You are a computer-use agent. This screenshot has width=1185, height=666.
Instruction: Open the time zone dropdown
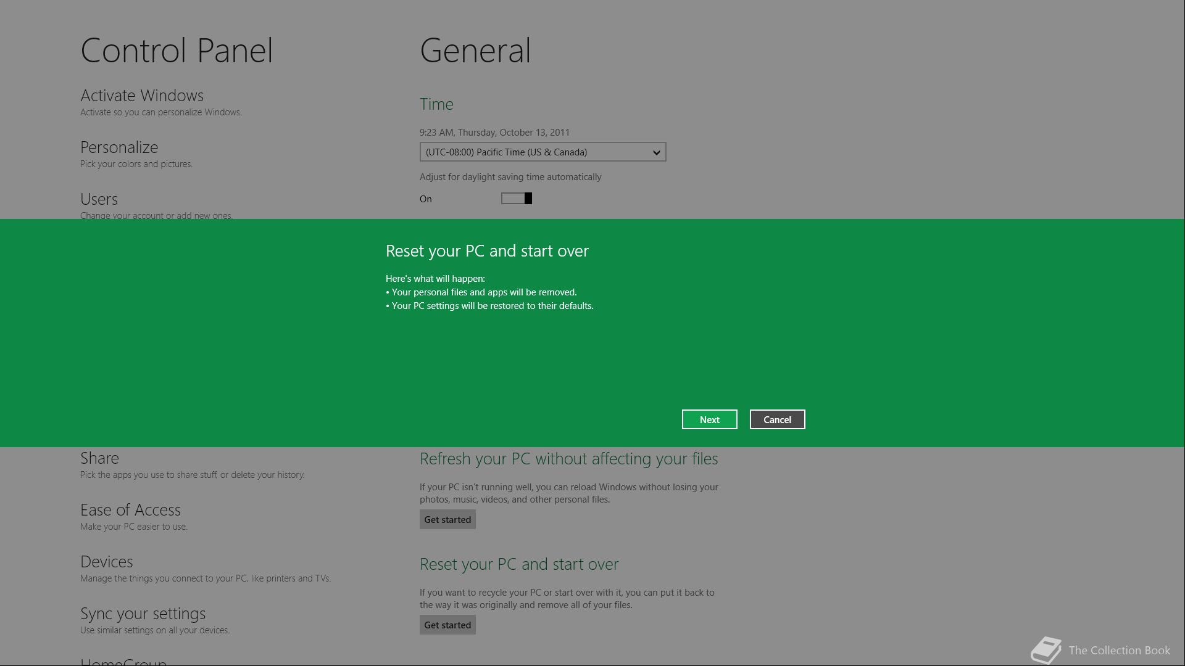543,152
